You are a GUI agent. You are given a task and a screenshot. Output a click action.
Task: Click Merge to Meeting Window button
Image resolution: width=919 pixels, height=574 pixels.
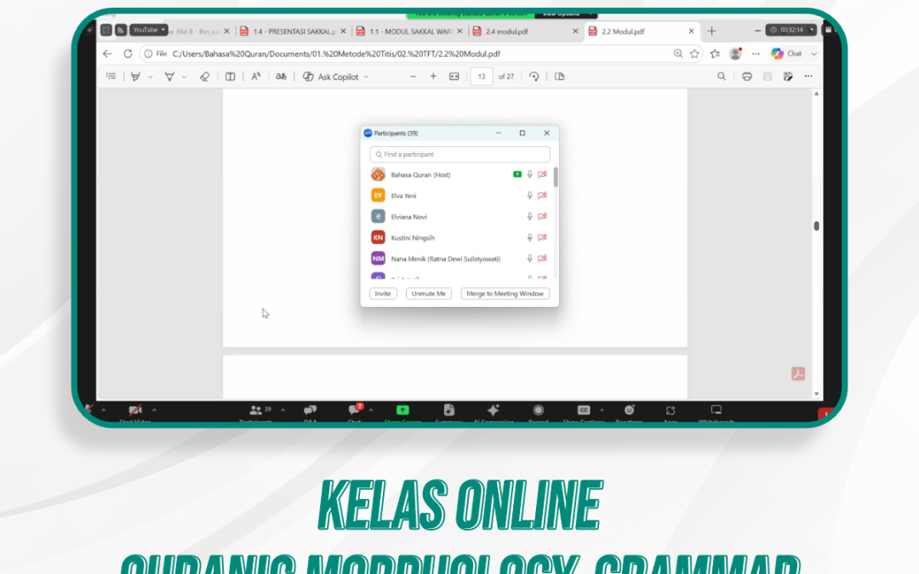(505, 293)
